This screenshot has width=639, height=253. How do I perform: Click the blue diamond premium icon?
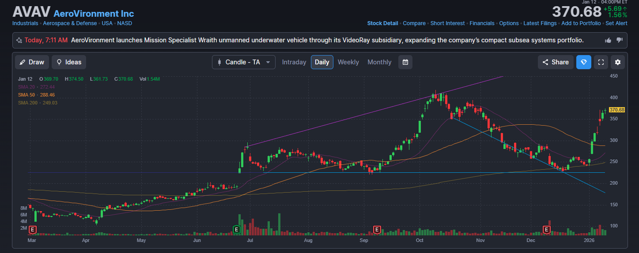[583, 62]
